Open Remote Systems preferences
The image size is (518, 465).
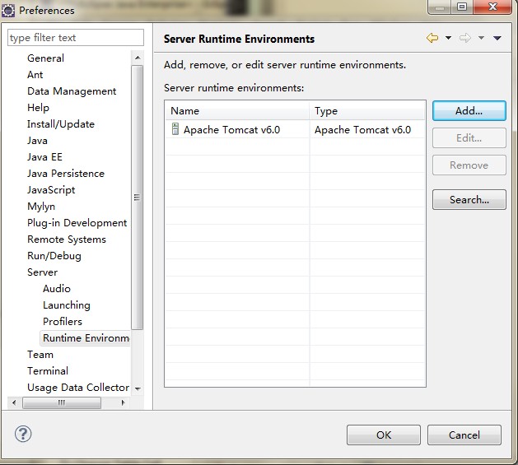click(x=67, y=239)
